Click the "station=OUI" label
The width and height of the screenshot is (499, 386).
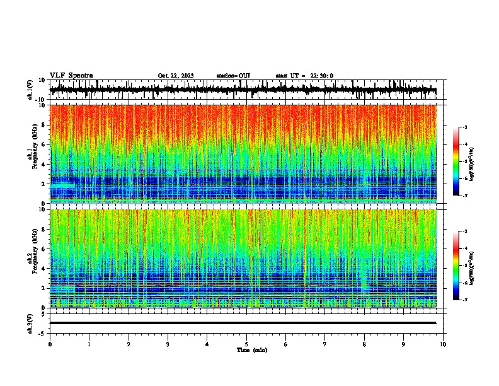point(233,76)
